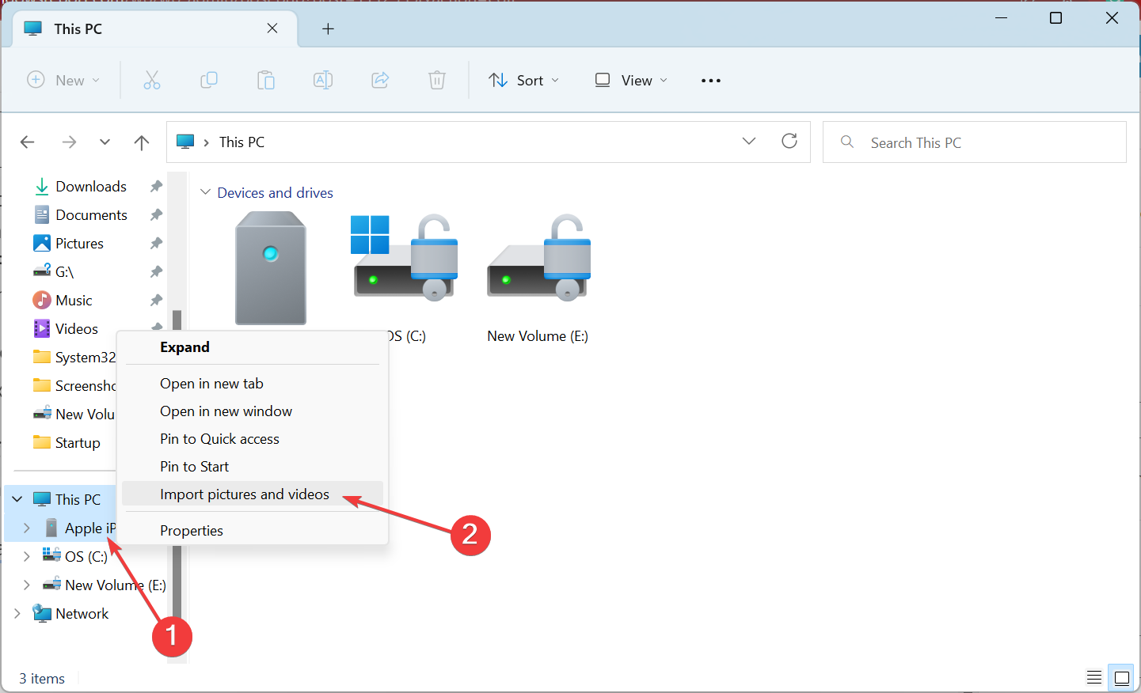1141x693 pixels.
Task: Open the New item dropdown
Action: pyautogui.click(x=63, y=80)
